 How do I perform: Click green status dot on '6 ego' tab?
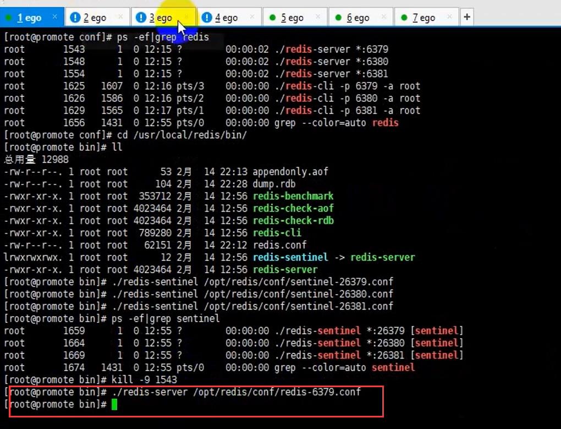coord(338,18)
